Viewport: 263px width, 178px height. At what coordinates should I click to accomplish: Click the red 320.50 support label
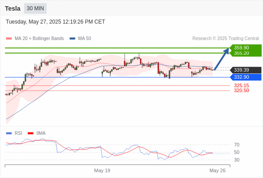tap(241, 91)
